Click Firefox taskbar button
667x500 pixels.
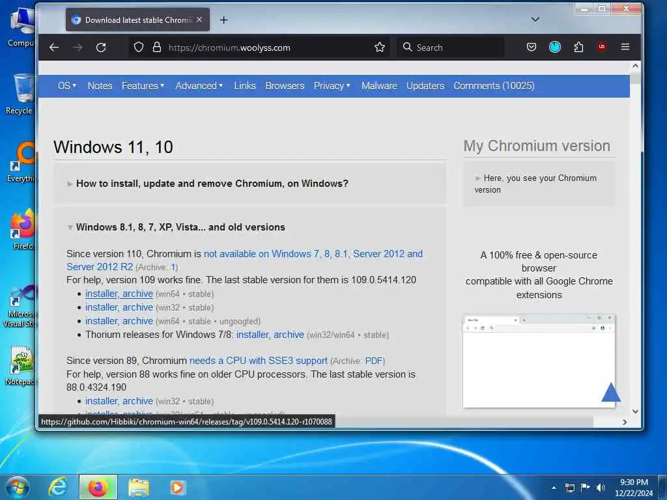98,487
